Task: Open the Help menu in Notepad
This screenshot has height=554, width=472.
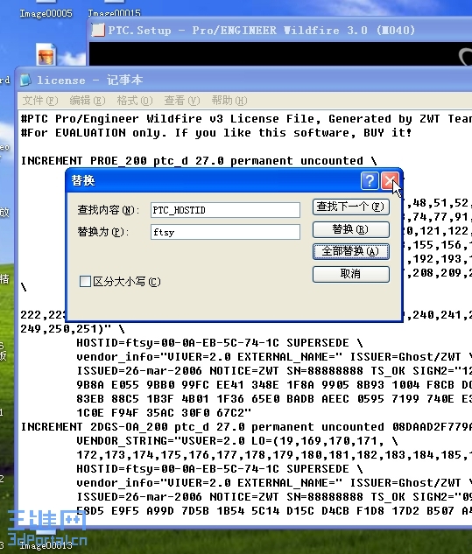Action: 229,101
